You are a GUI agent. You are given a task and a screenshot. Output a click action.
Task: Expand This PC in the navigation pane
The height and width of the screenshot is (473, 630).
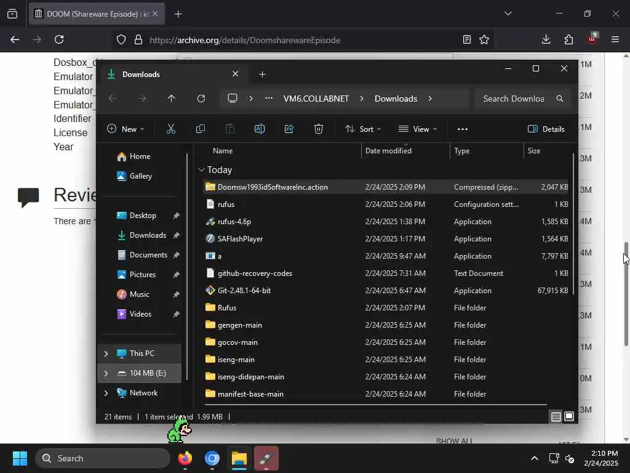point(106,354)
